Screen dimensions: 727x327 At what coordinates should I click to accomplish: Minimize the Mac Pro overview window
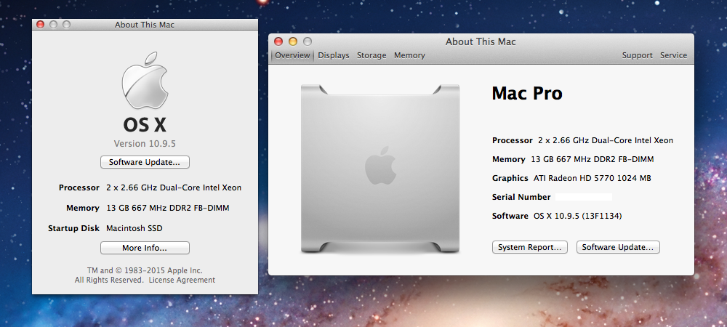[292, 41]
